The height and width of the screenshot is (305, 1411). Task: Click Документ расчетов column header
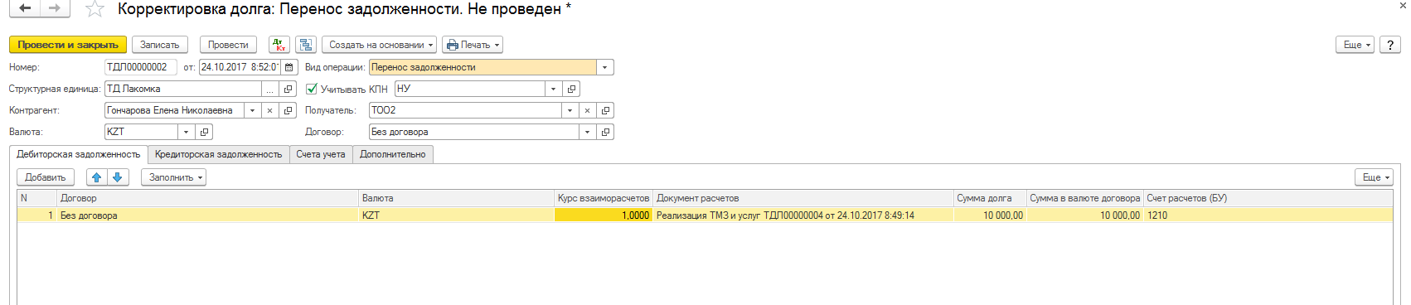coord(803,198)
